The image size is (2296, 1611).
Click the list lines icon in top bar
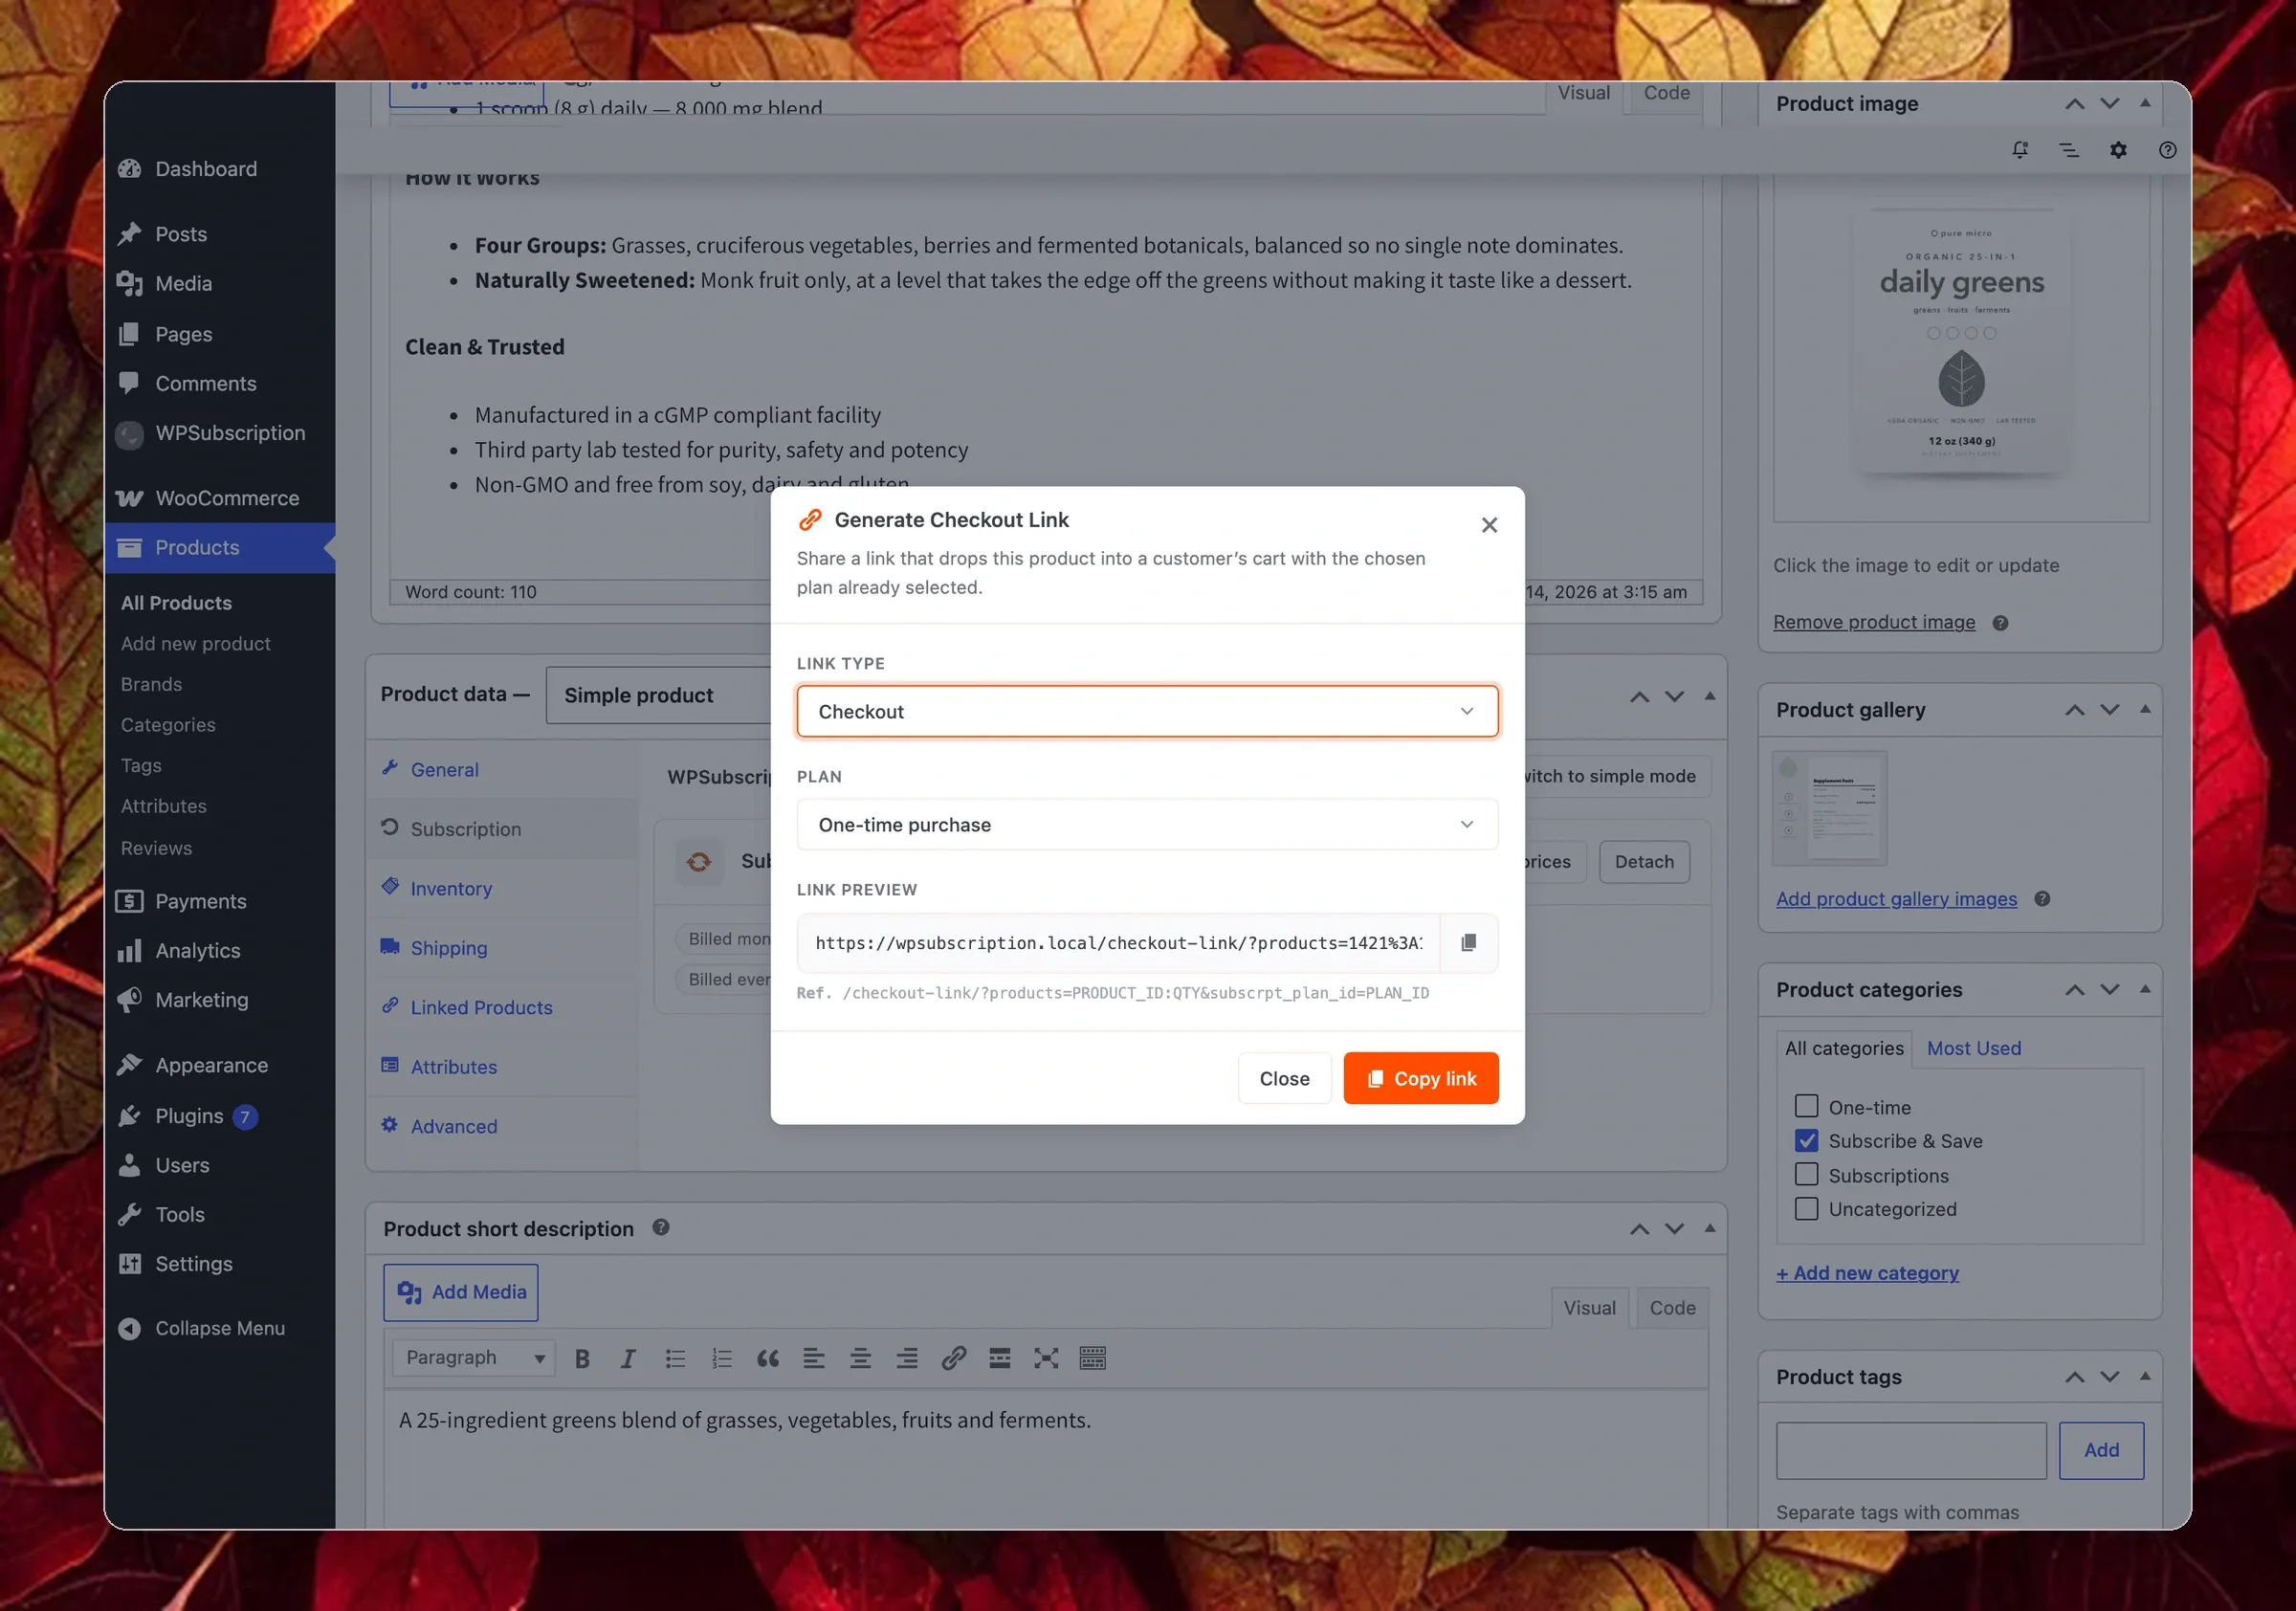coord(2069,150)
